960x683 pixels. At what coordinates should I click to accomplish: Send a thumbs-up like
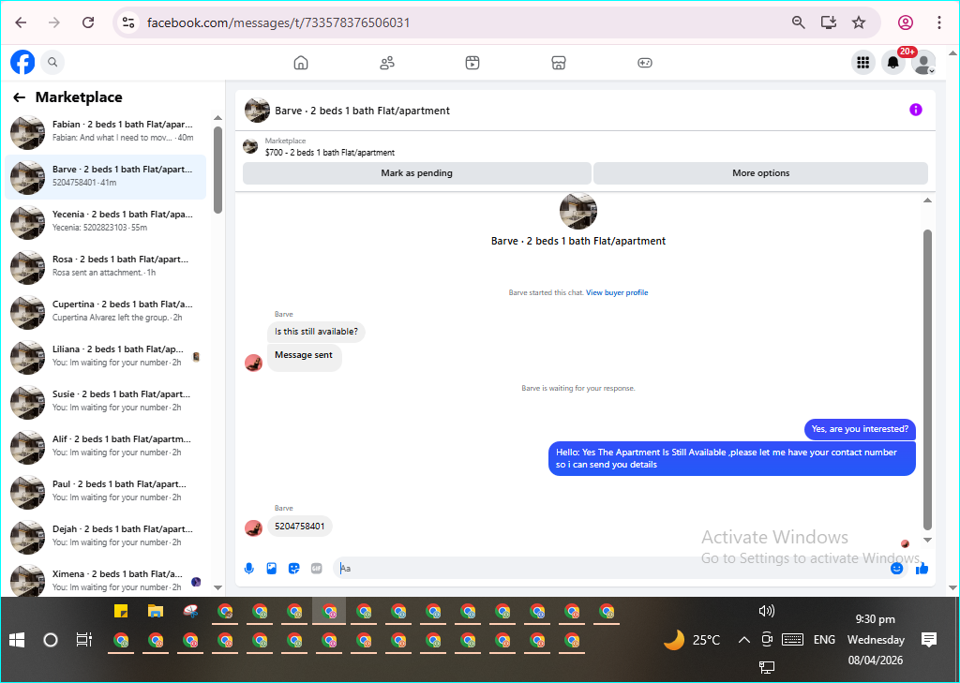point(922,569)
